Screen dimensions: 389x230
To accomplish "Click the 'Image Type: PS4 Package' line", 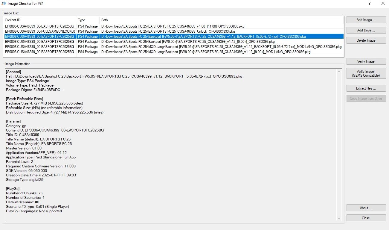I will (28, 81).
